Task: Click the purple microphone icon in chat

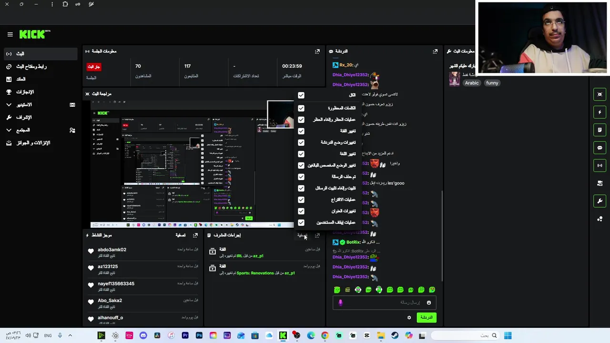Action: pyautogui.click(x=340, y=303)
